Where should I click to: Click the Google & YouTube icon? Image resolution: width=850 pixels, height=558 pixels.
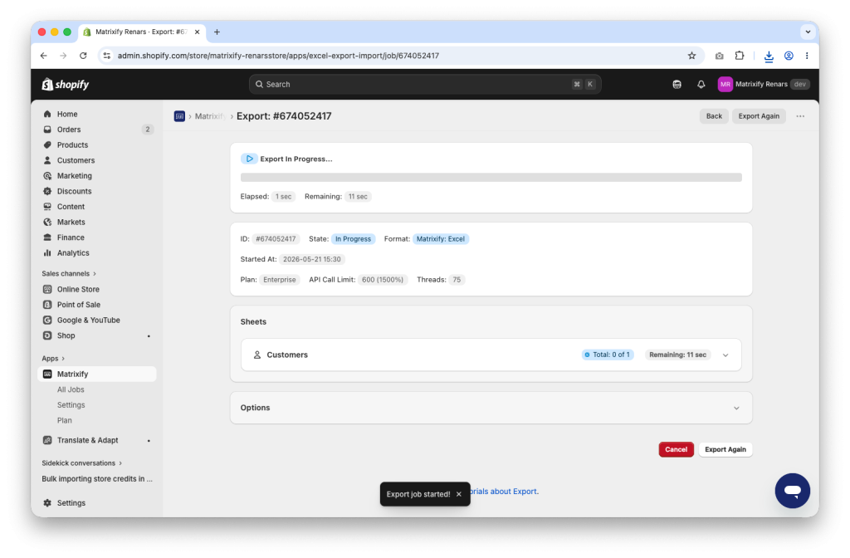(x=47, y=321)
